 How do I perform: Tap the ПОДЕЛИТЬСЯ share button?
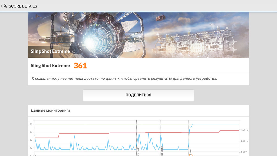tap(138, 95)
